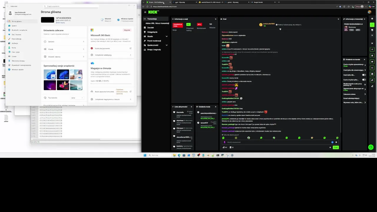Close the Działania moda panel

(x=215, y=107)
